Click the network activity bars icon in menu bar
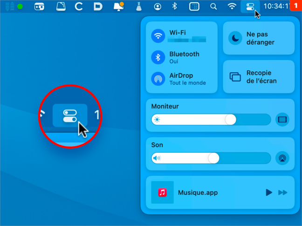302x226 pixels. (10, 7)
